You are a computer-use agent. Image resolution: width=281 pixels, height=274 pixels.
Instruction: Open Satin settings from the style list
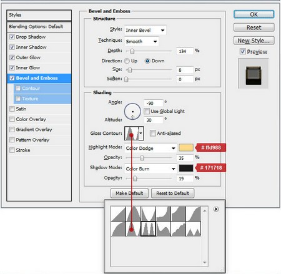coord(21,109)
